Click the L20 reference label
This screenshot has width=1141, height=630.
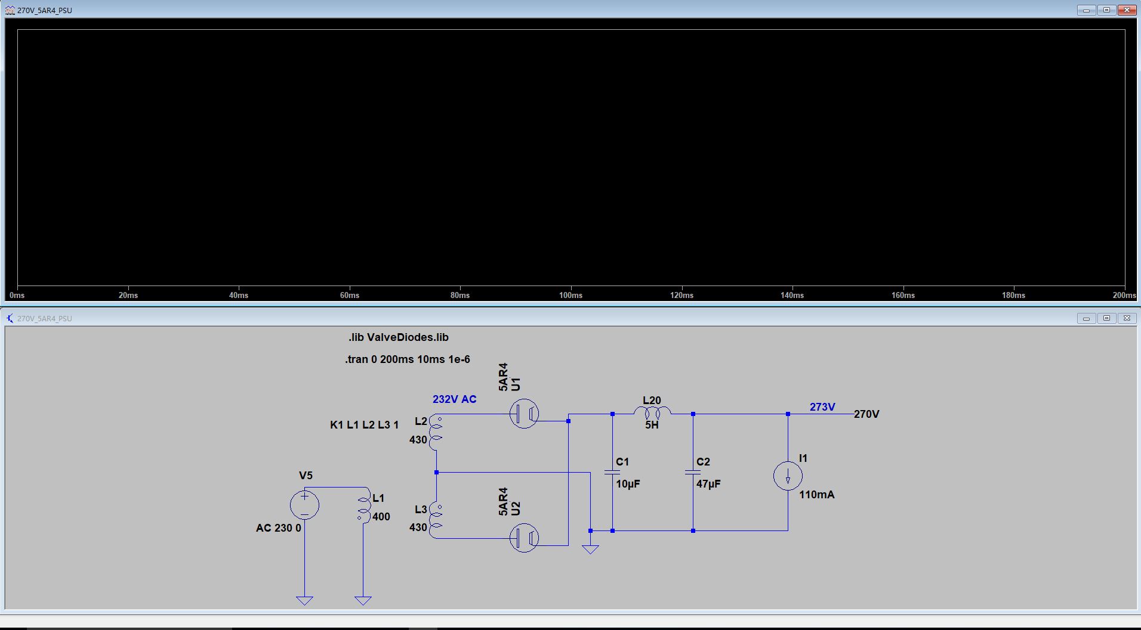point(652,401)
